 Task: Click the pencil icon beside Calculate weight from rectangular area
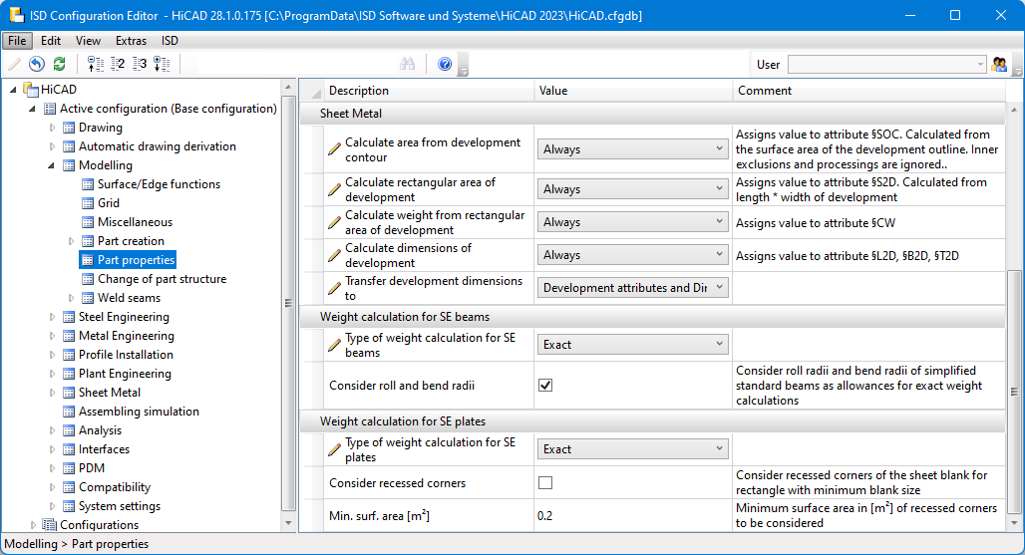pyautogui.click(x=334, y=222)
